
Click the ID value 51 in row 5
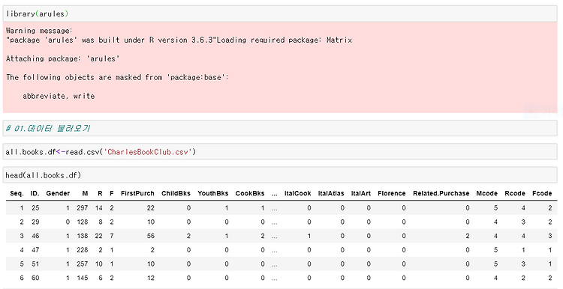coord(35,264)
